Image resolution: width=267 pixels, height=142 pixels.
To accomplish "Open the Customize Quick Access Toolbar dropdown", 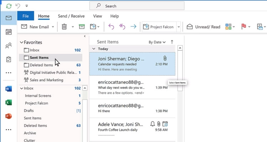I will (27, 6).
